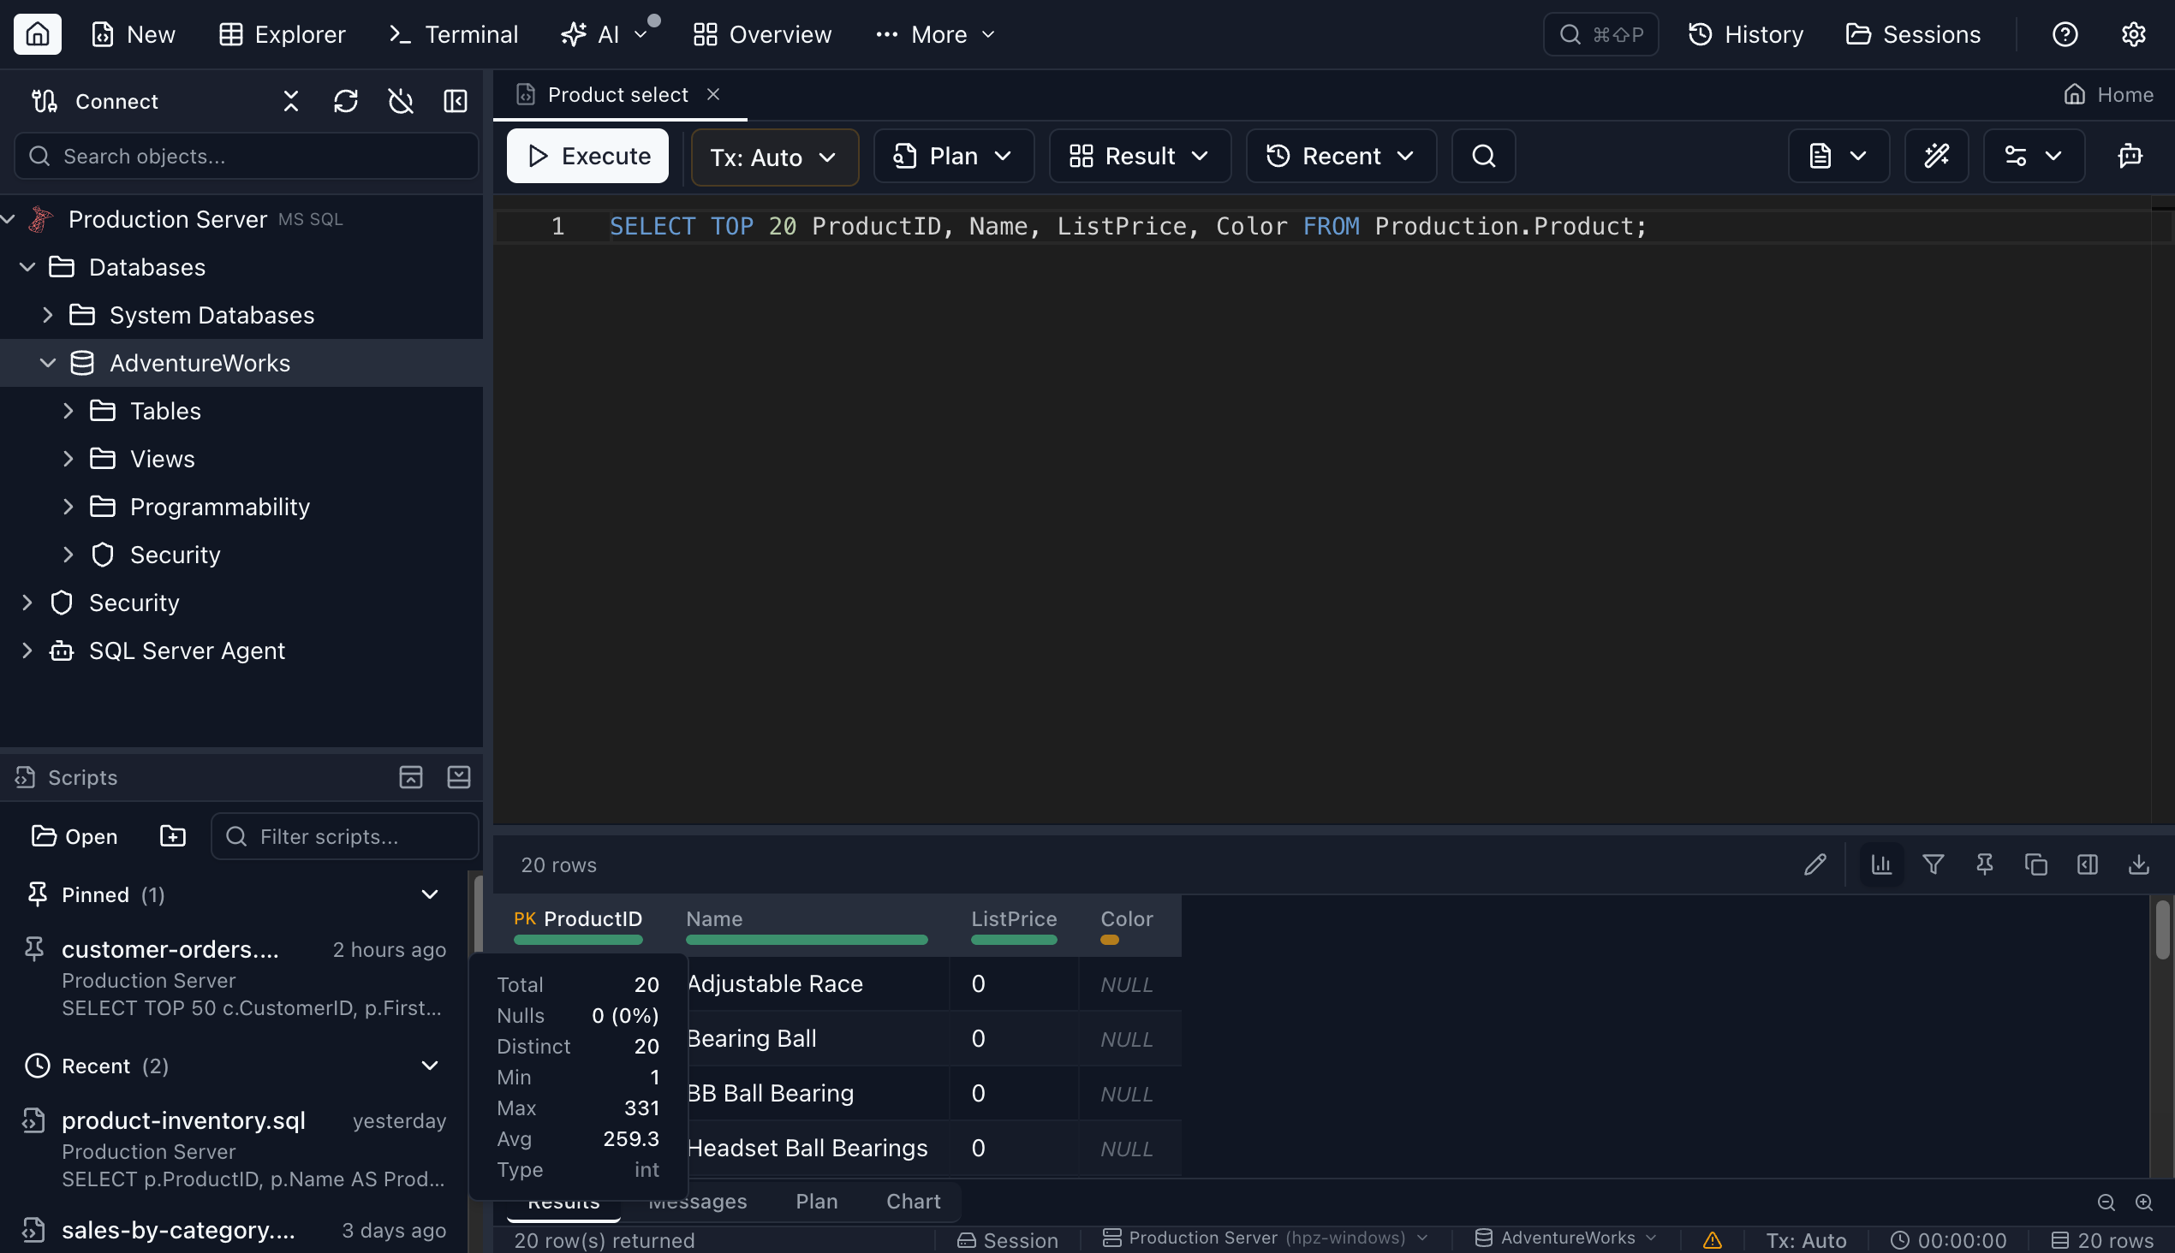Open the Recent queries dropdown
The height and width of the screenshot is (1253, 2175).
1341,156
